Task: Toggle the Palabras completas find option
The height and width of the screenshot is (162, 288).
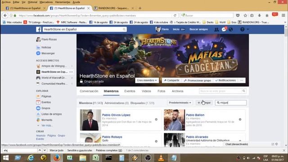Action: [x=109, y=150]
